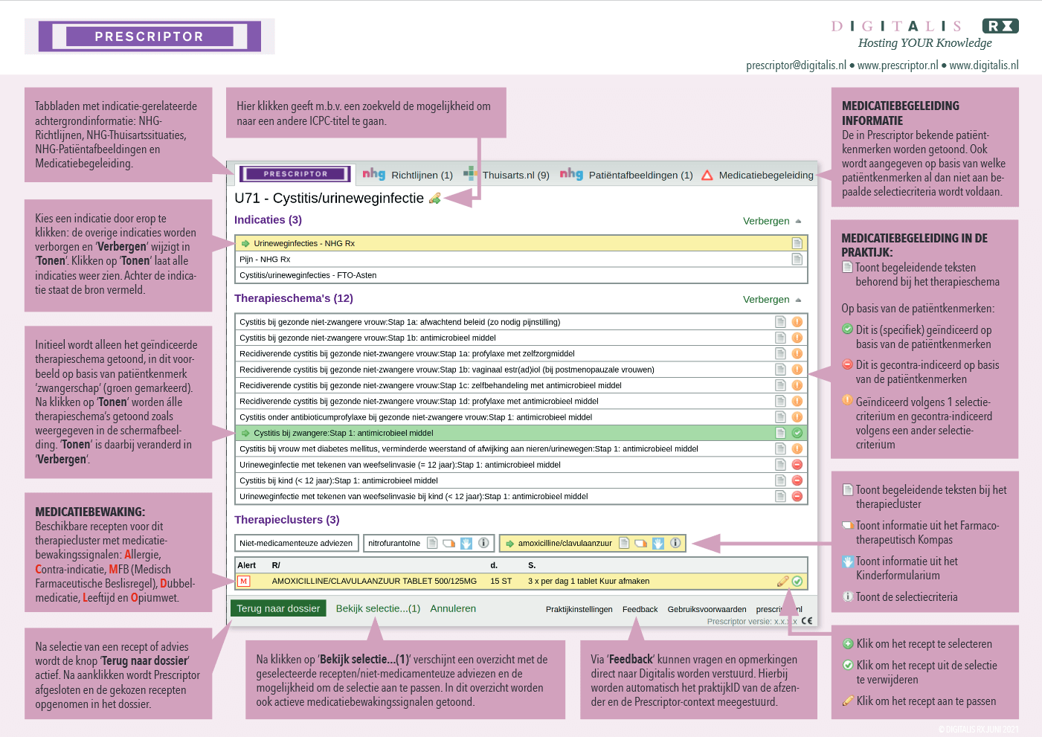The width and height of the screenshot is (1042, 737).
Task: Edit the AMOXICILLINE/CLAVULAANZUUR recipe with the pencil icon
Action: [783, 581]
